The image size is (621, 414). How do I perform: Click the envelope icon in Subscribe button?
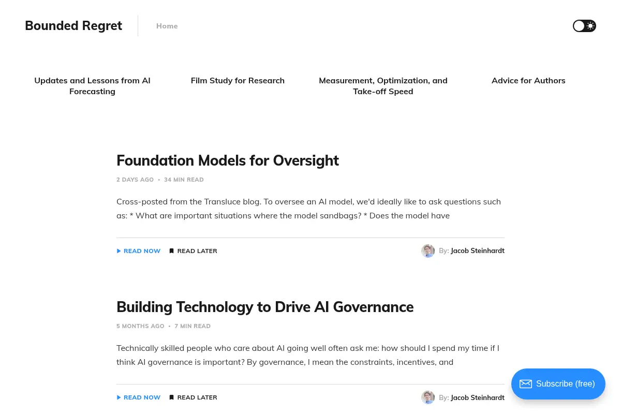[526, 384]
